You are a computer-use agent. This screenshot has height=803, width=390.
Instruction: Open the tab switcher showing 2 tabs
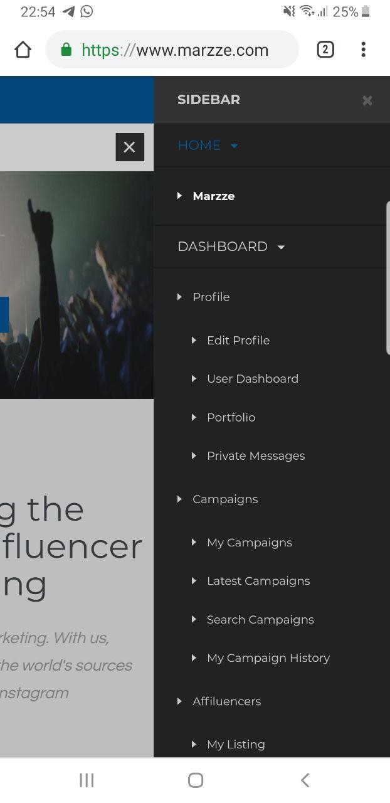click(x=325, y=50)
